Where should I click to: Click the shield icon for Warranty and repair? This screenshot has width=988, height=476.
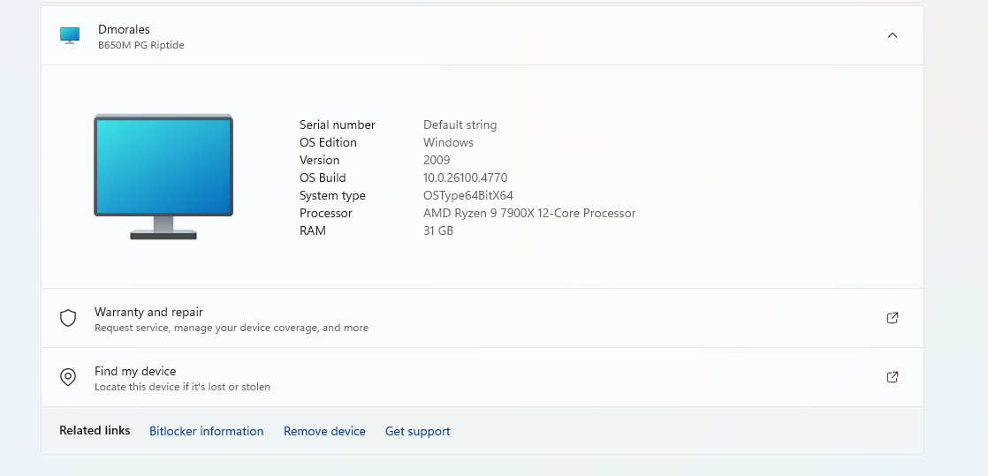[x=68, y=318]
